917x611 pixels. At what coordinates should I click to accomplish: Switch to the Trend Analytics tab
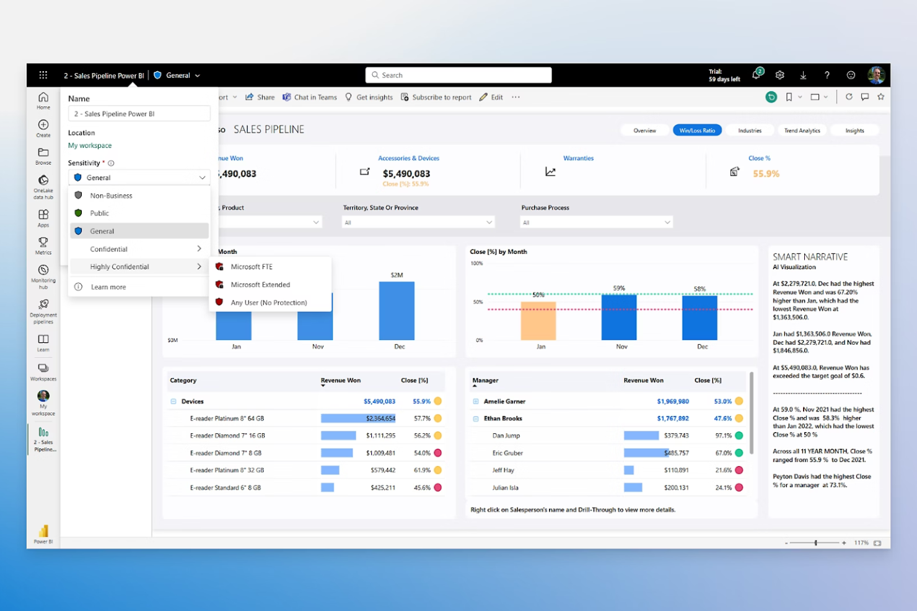tap(802, 130)
